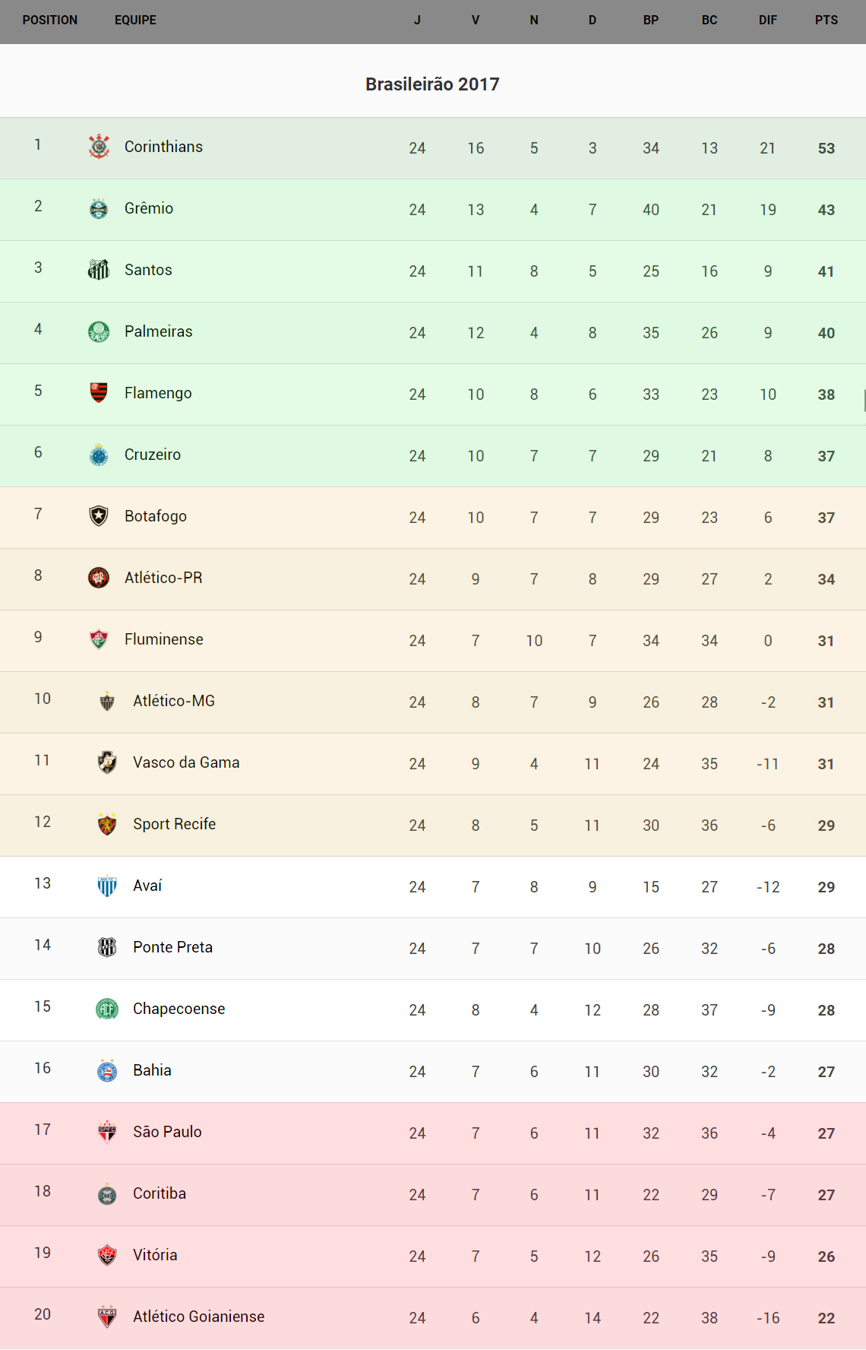This screenshot has height=1350, width=866.
Task: Click the São Paulo club crest
Action: click(107, 1132)
